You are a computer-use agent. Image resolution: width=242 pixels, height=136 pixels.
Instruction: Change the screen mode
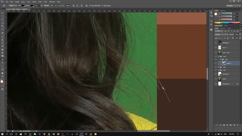pos(2,89)
